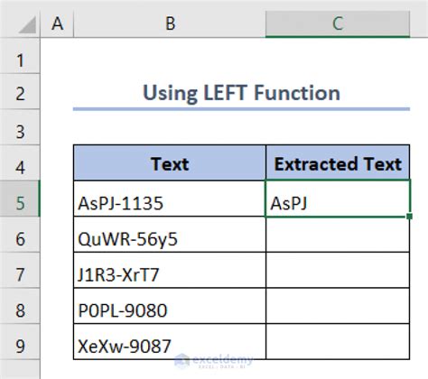Select empty cell C8 beside P0PL-9080
This screenshot has height=379, width=428.
[x=338, y=306]
